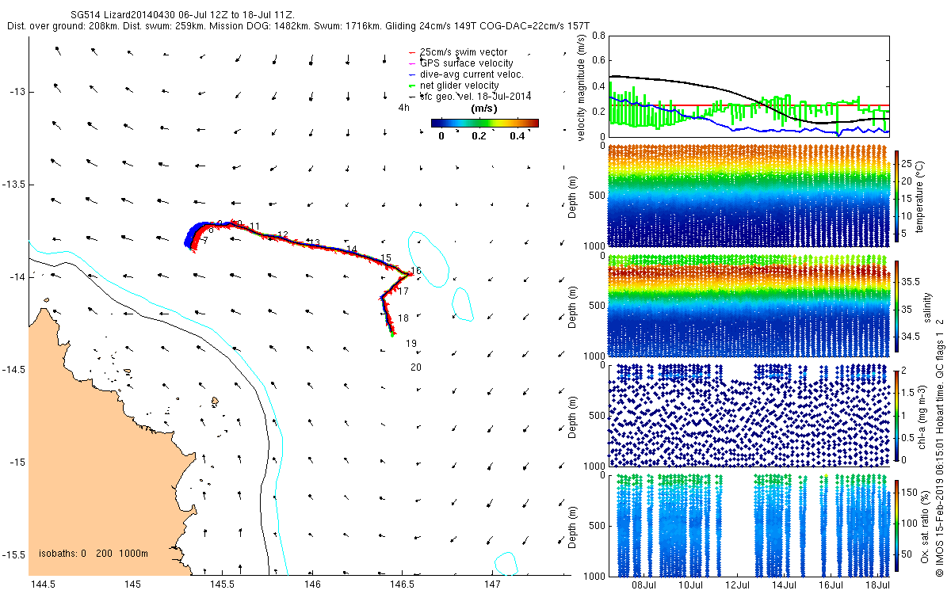Click day "14" marker on glider track
951x594 pixels.
point(352,249)
